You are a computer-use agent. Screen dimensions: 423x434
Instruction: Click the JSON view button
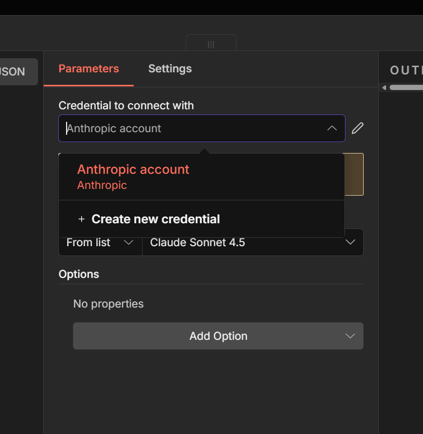click(16, 72)
